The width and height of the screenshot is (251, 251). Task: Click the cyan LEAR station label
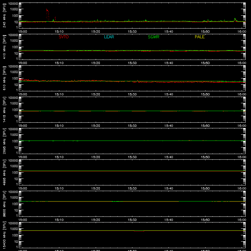(x=109, y=37)
